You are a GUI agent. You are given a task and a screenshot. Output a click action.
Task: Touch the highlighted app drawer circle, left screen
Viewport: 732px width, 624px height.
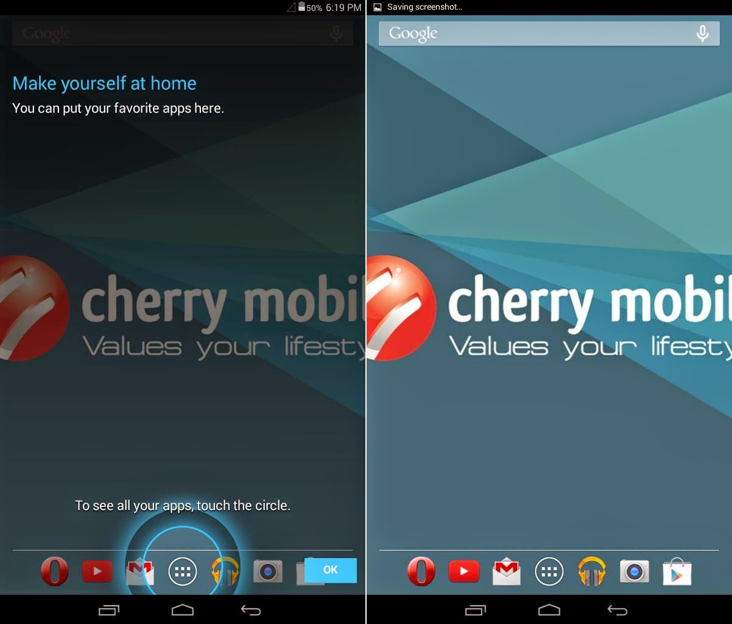183,572
